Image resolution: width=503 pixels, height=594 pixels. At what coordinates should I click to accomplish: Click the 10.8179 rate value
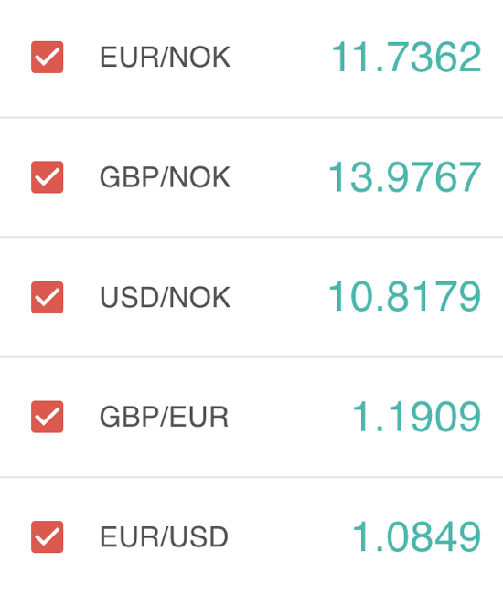pos(404,297)
